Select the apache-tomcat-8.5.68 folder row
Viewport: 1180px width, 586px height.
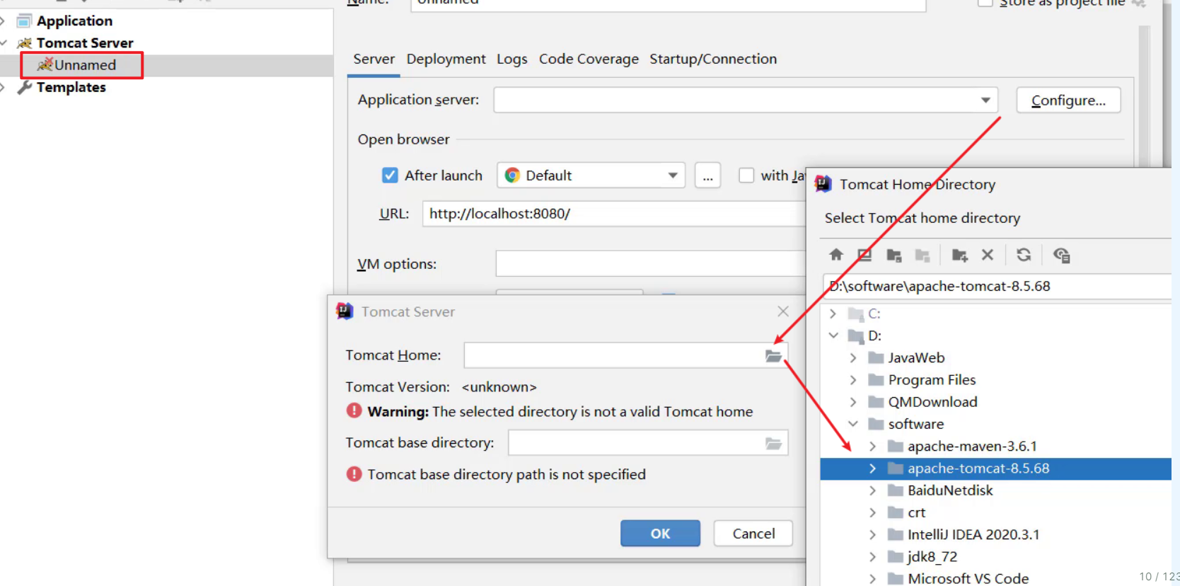[x=995, y=469]
